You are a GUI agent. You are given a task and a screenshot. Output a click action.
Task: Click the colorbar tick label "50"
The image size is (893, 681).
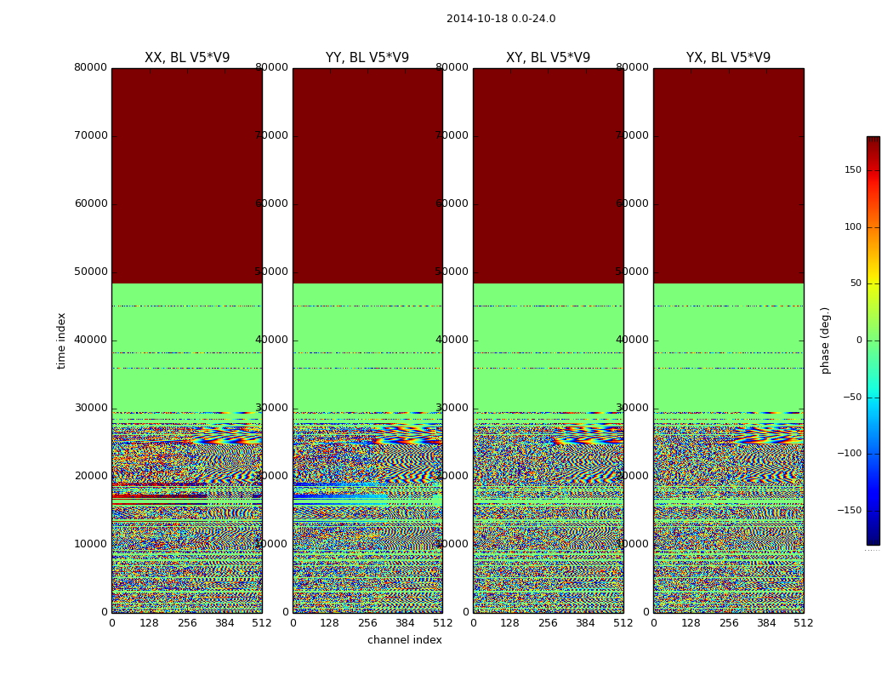pyautogui.click(x=856, y=283)
